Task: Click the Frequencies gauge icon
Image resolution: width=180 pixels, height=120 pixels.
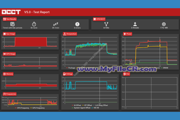Action: [x=4, y=94]
